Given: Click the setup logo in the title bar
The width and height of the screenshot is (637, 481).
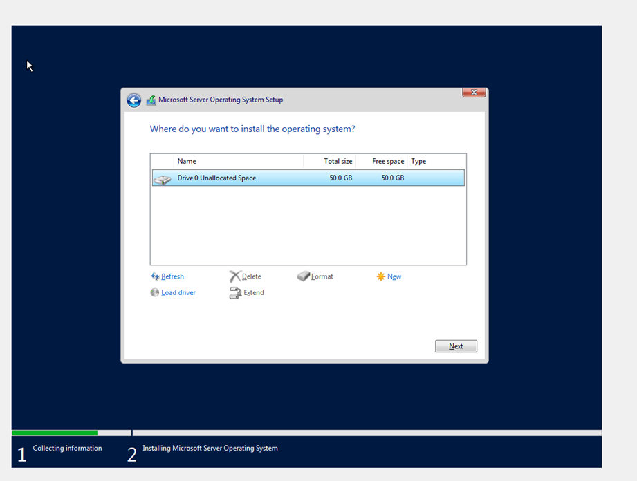Looking at the screenshot, I should click(151, 100).
